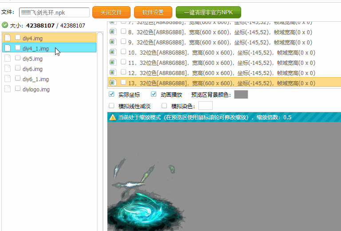Click the NPK file name input field

click(54, 12)
